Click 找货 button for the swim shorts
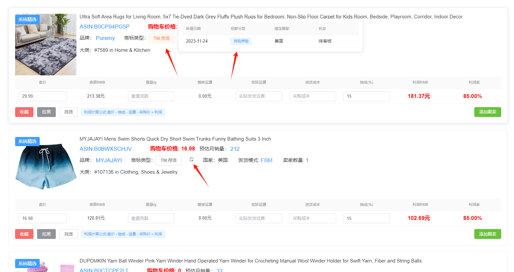The width and height of the screenshot is (514, 272). click(68, 234)
